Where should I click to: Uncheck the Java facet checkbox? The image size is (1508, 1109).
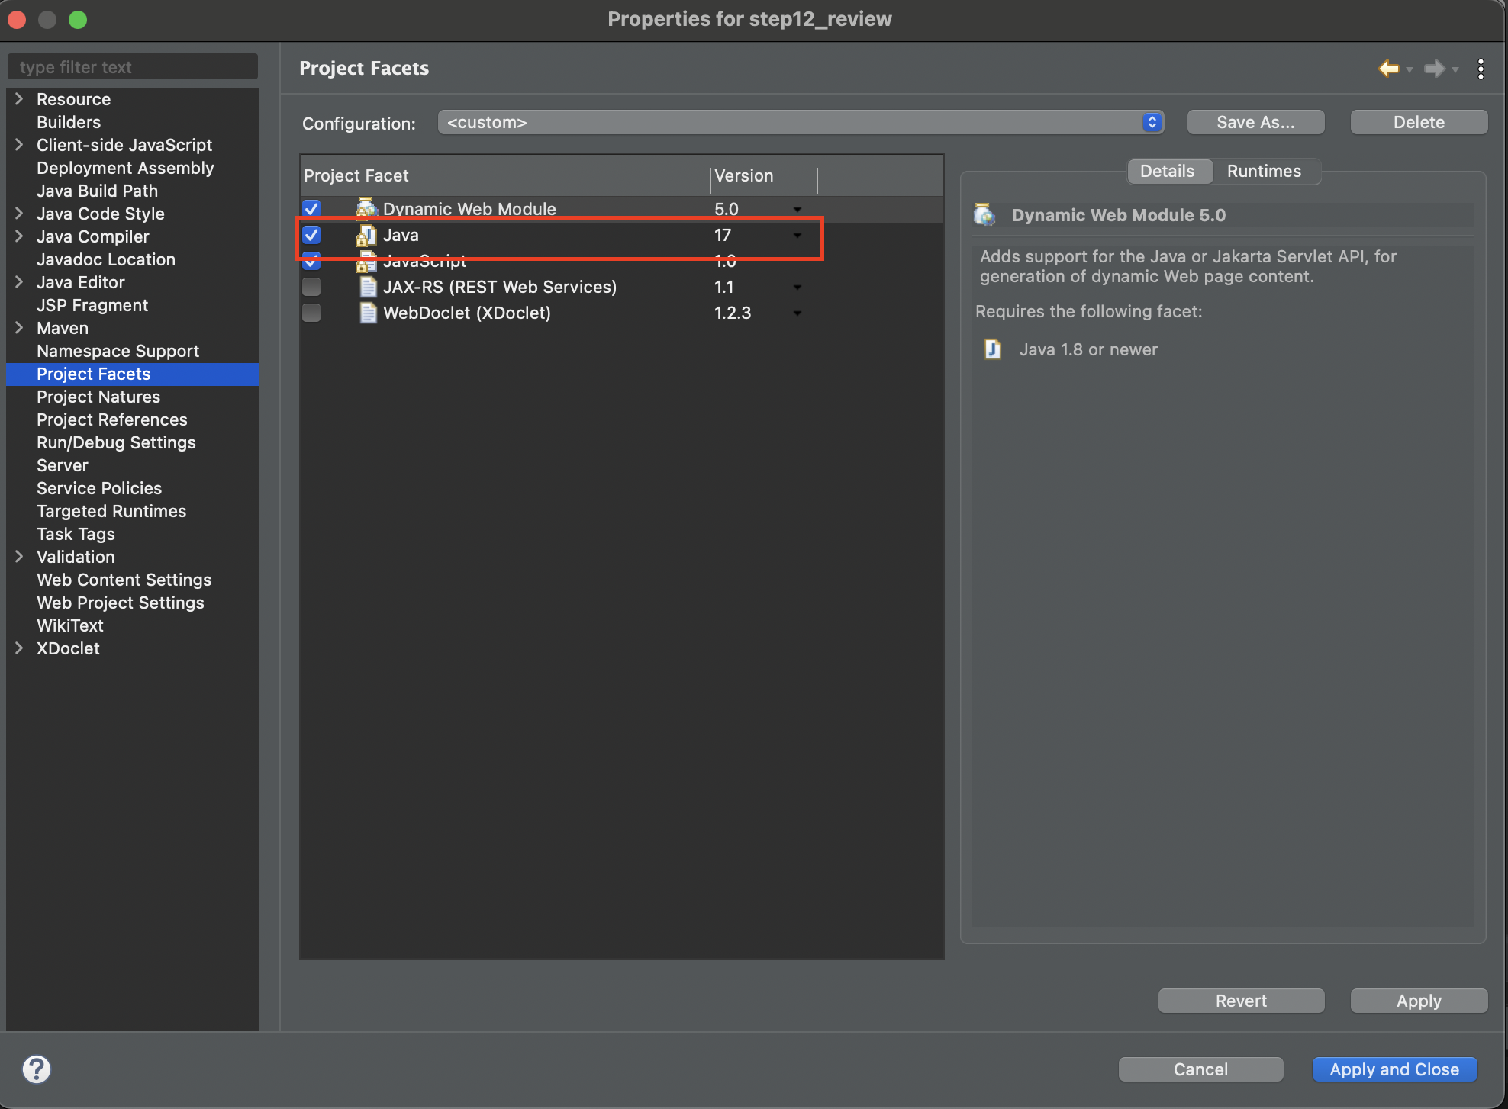(311, 235)
